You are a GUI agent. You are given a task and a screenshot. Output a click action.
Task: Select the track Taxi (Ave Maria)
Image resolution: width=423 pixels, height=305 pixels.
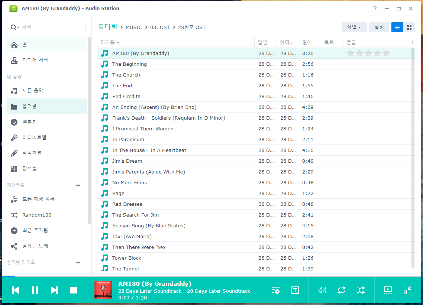click(x=254, y=237)
